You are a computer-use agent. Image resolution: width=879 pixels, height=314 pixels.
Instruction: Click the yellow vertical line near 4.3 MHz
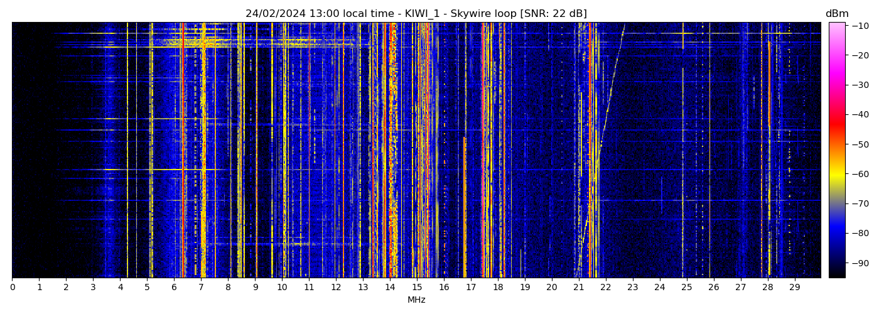pyautogui.click(x=127, y=151)
